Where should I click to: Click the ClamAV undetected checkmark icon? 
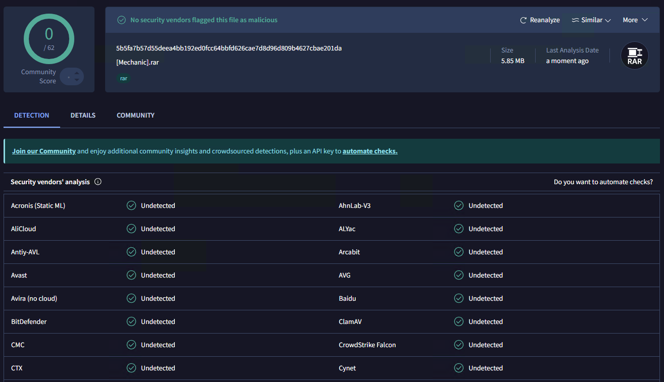click(x=459, y=321)
